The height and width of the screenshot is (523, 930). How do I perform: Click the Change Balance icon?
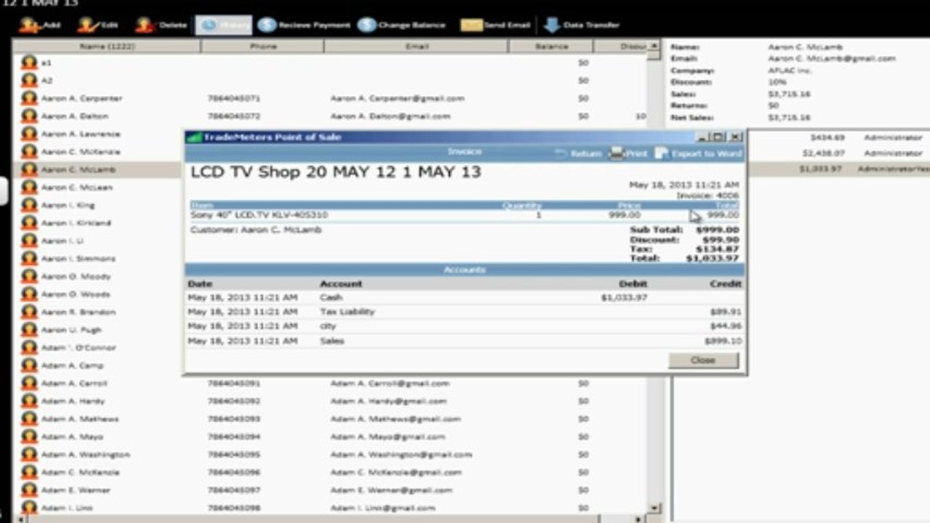click(x=366, y=25)
